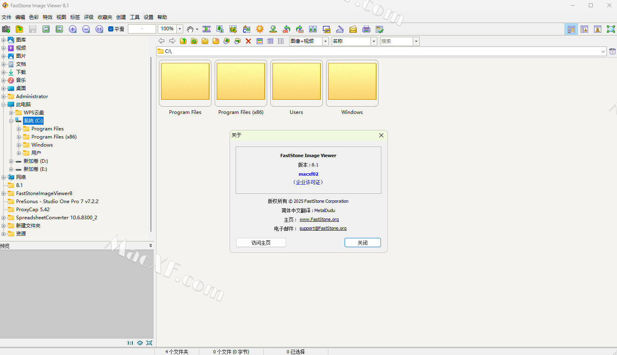The height and width of the screenshot is (355, 617).
Task: Add folder to favorites star icon
Action: click(x=205, y=41)
